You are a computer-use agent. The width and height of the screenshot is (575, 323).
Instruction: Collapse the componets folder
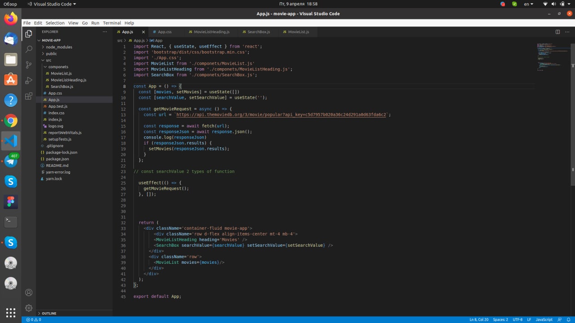(x=58, y=67)
